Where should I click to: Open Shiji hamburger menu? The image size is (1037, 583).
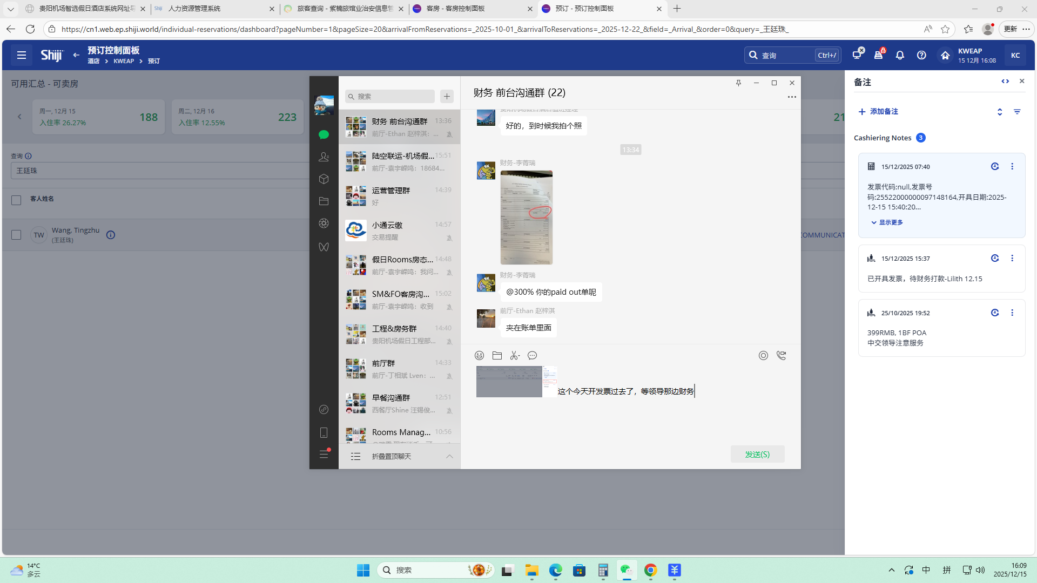pos(22,55)
